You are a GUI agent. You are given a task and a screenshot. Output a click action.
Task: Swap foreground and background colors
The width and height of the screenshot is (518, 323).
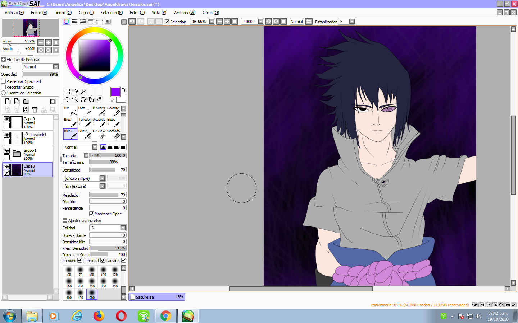click(124, 89)
